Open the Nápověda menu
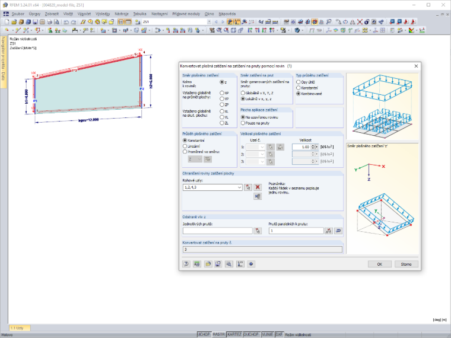This screenshot has width=451, height=338. click(227, 14)
